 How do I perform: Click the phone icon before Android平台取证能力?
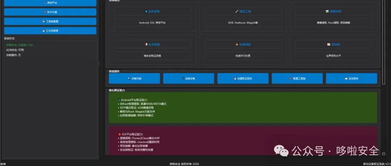point(119,100)
